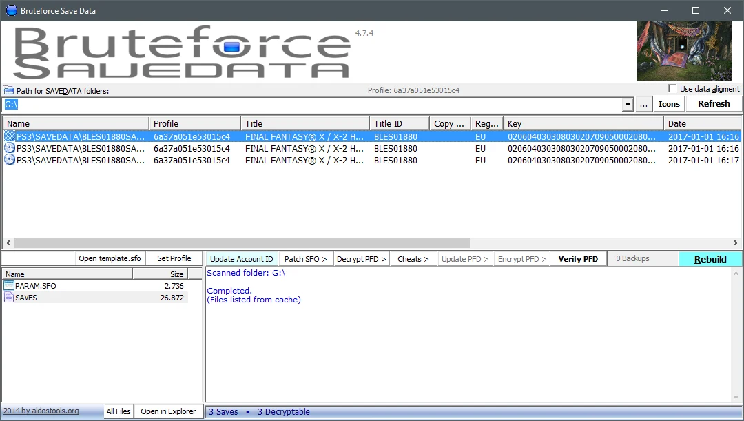Click the folder icon beside Path for SAVEDATA
Image resolution: width=744 pixels, height=421 pixels.
pos(8,90)
